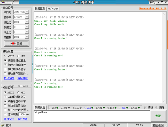Toggle log mode display checkbox

[5, 61]
